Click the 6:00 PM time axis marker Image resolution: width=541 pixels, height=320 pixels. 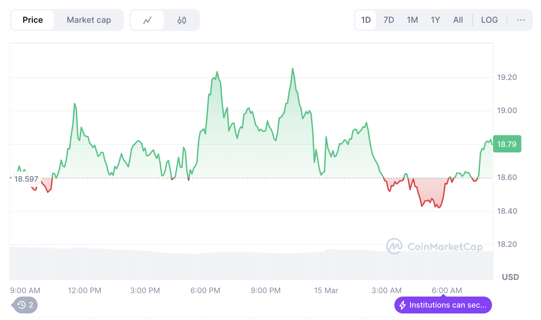[205, 290]
